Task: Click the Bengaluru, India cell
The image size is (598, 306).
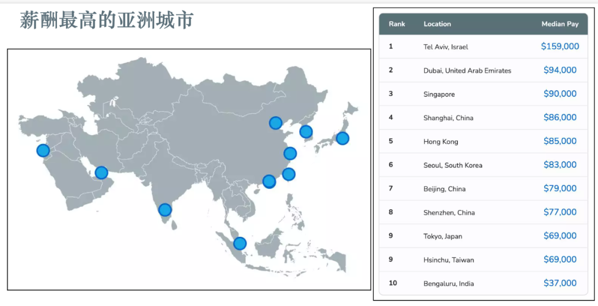Action: click(448, 283)
